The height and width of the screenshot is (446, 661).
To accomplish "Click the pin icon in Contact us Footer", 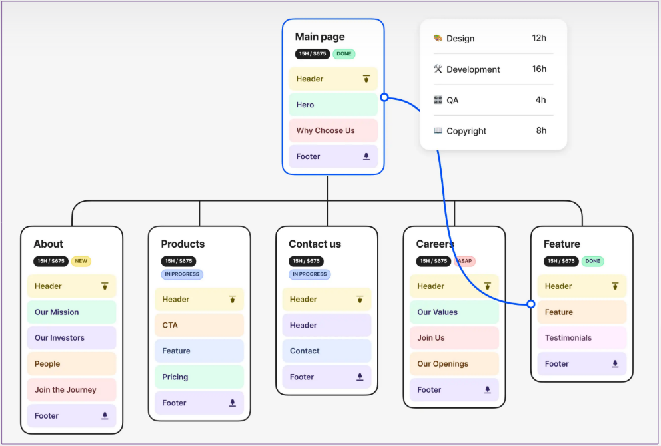I will coord(360,377).
